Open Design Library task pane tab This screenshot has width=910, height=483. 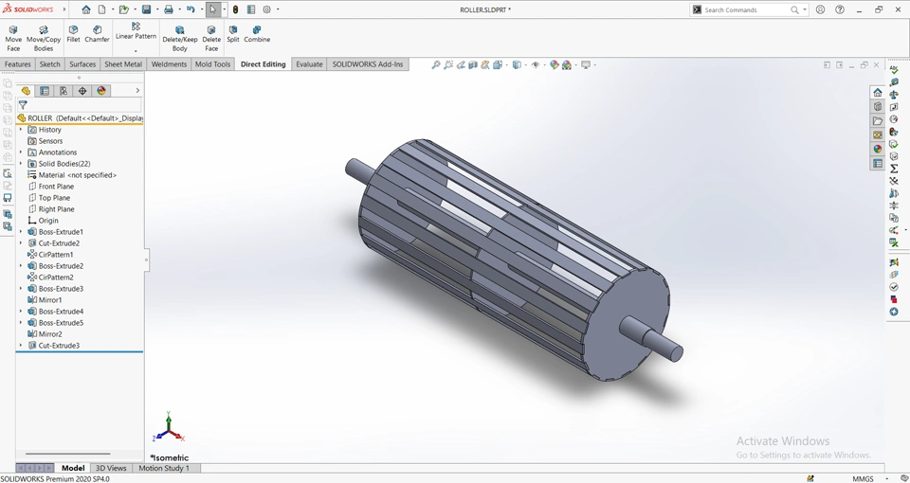pos(878,107)
